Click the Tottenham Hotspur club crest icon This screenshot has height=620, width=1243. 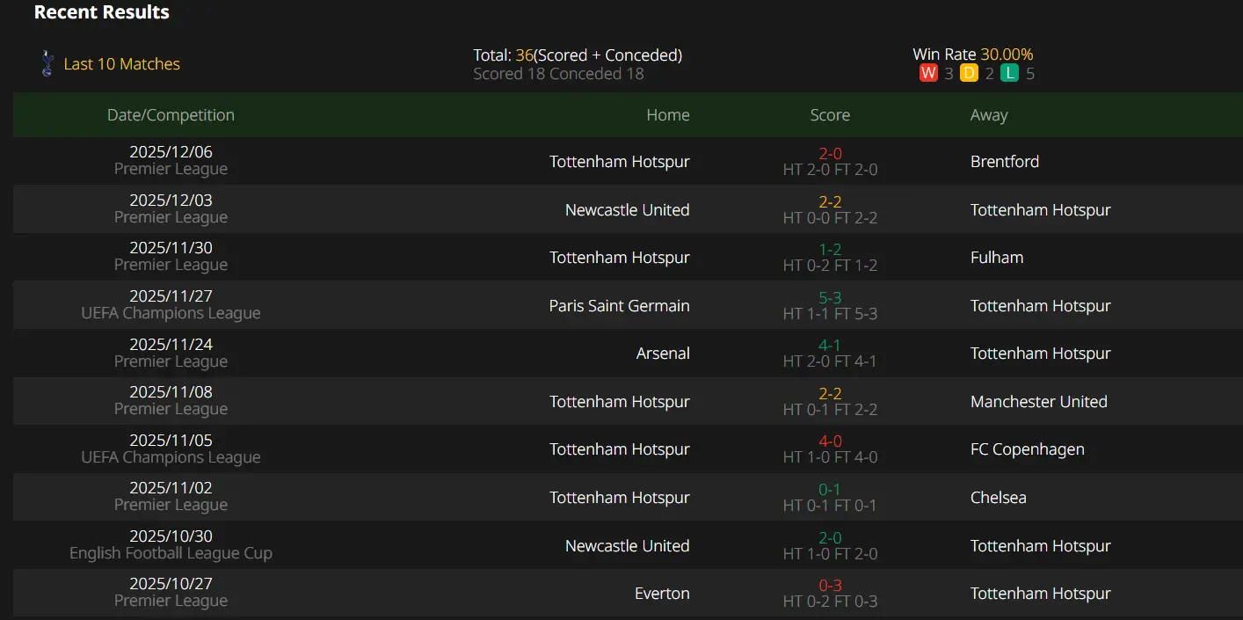pyautogui.click(x=47, y=63)
